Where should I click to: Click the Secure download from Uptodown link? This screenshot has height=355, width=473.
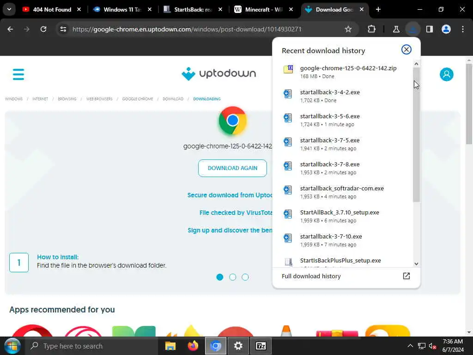pos(230,196)
